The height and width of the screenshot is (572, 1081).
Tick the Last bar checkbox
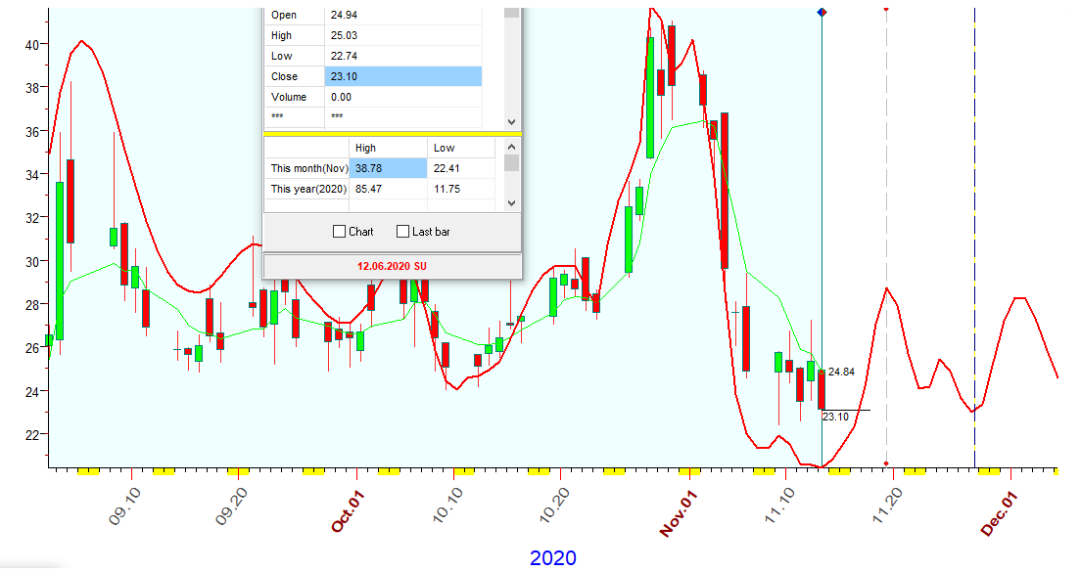[402, 232]
